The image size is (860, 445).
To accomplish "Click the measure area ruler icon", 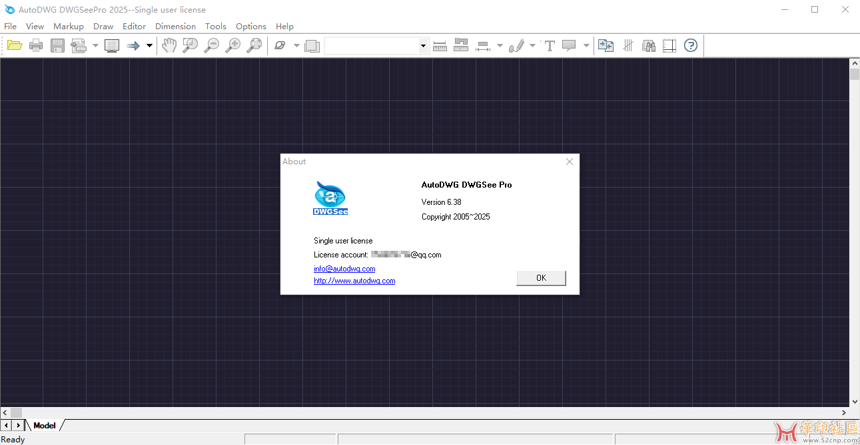I will 461,45.
